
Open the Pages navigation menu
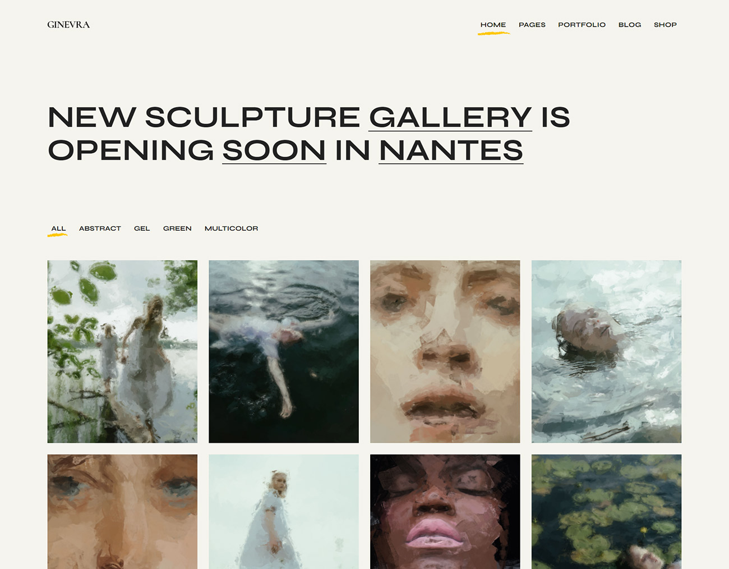point(532,25)
